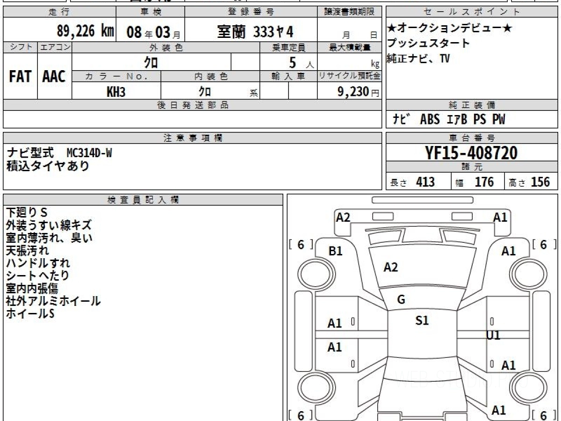This screenshot has width=561, height=421.
Task: Click the 後日発送部品 header
Action: pos(192,105)
